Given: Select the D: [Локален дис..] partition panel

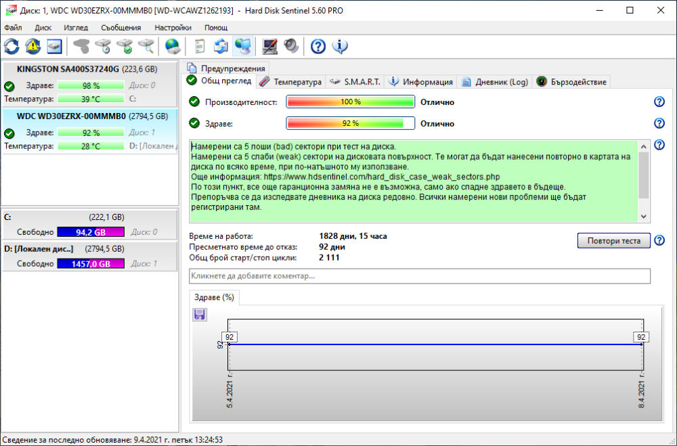Looking at the screenshot, I should coord(89,256).
